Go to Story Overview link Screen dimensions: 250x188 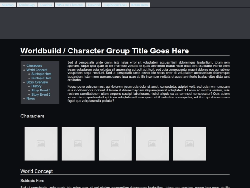[37, 82]
